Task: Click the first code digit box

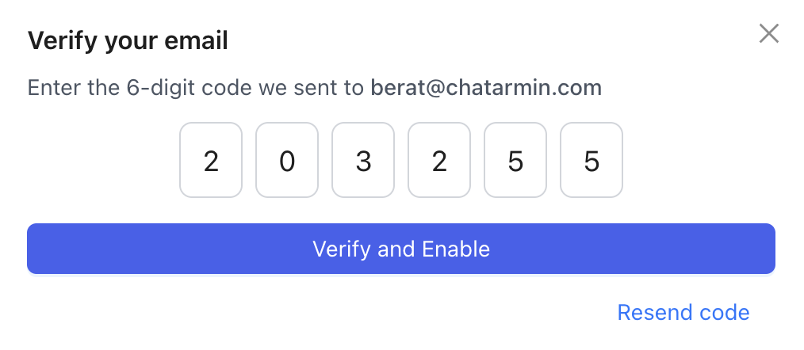Action: [x=211, y=162]
